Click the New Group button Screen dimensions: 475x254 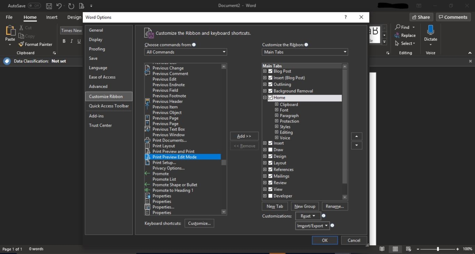305,206
